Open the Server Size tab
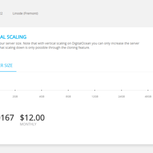The image size is (153, 153). click(x=6, y=65)
